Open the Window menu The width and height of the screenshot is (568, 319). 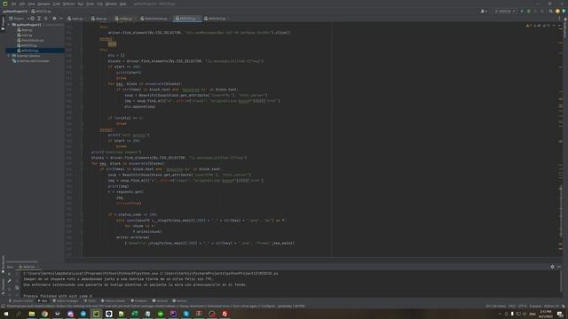[x=111, y=4]
